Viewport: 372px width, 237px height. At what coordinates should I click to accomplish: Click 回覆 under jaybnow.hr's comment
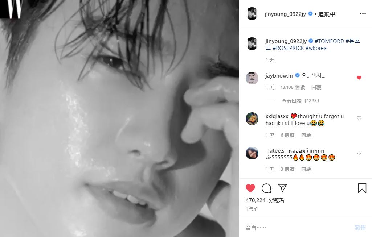[x=316, y=87]
